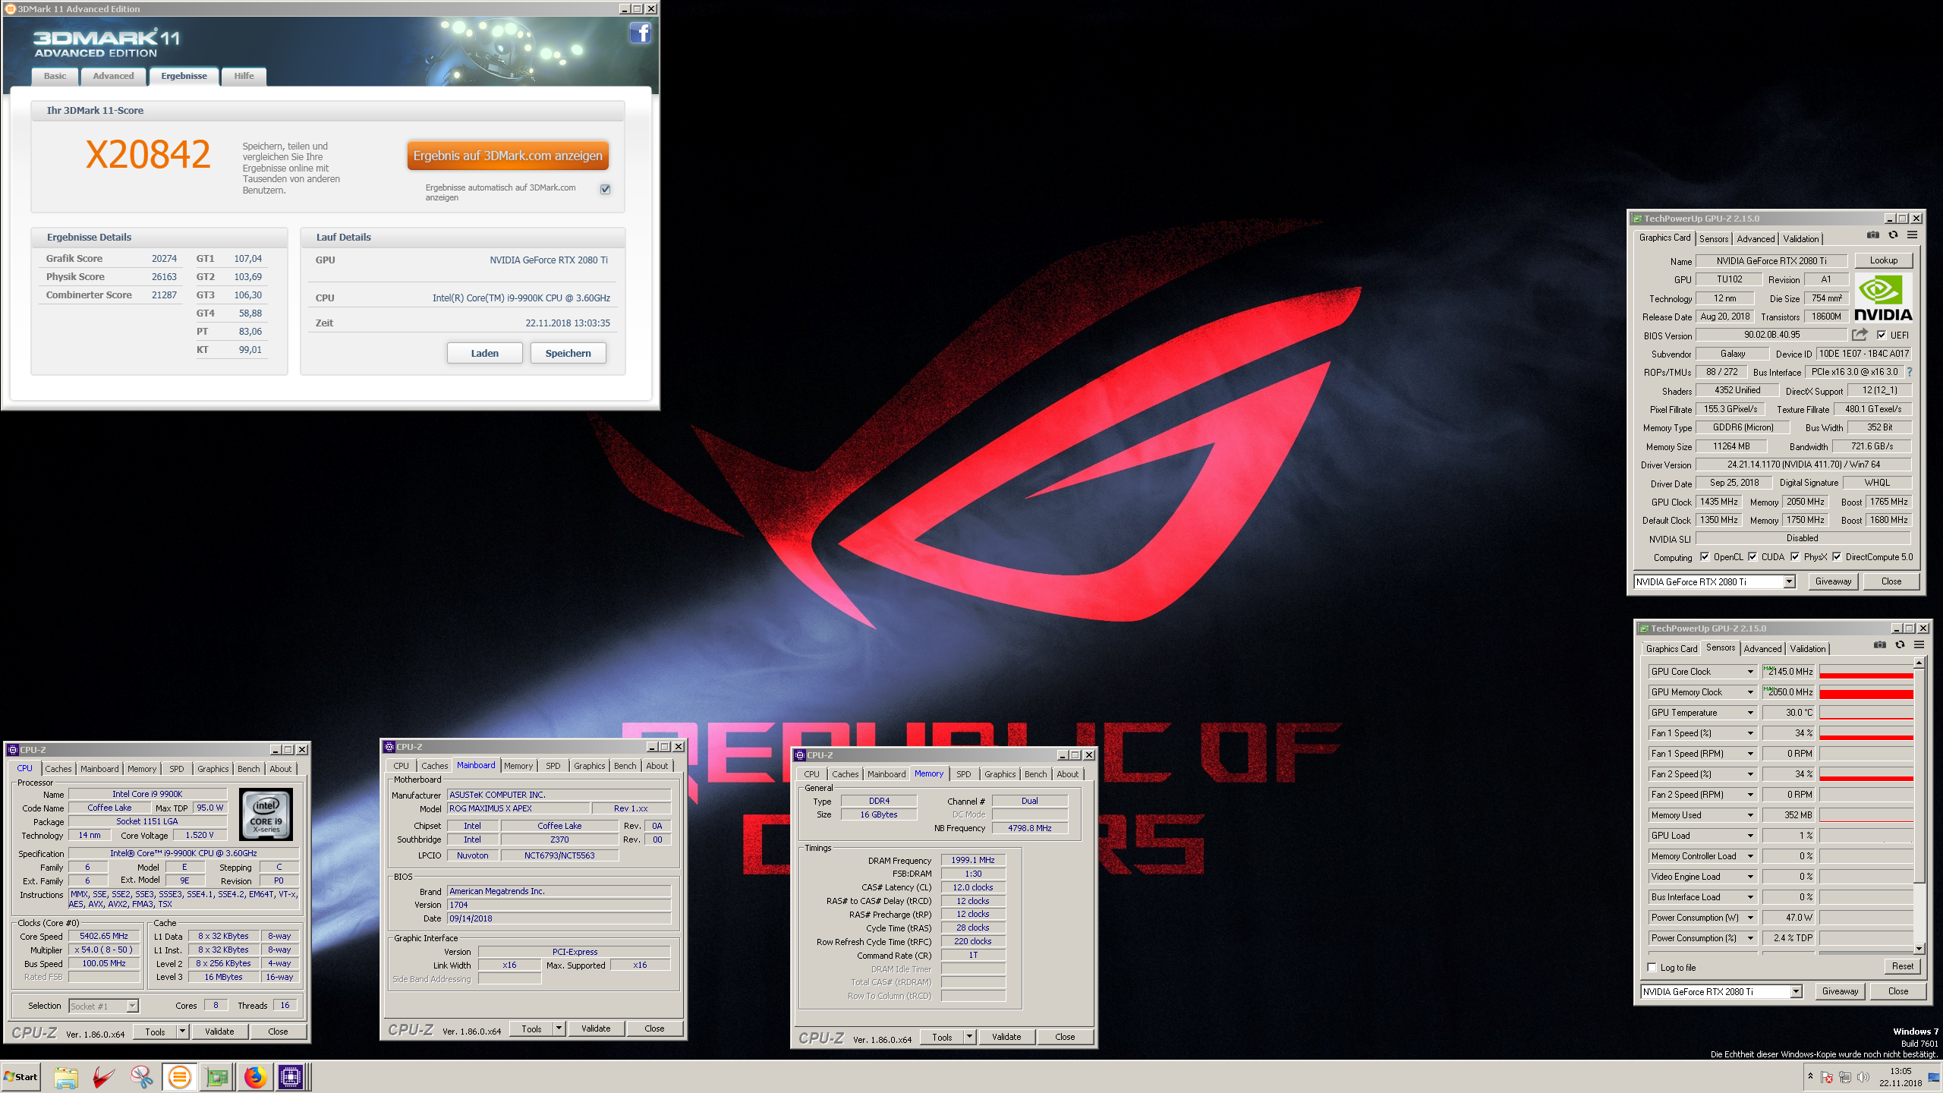The image size is (1943, 1093).
Task: Expand the GPU Core Clock sensor dropdown
Action: click(1750, 672)
